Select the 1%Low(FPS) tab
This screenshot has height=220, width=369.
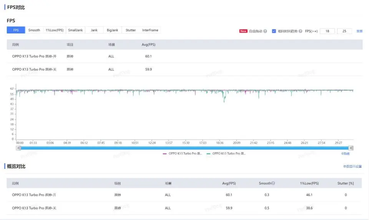click(55, 30)
